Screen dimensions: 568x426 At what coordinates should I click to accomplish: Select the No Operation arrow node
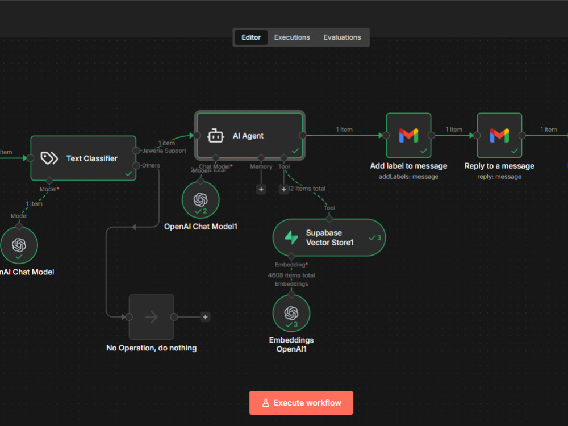[x=152, y=317]
